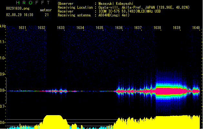
Task: Click the 0.9 kHz axis label
Action: pos(3,74)
